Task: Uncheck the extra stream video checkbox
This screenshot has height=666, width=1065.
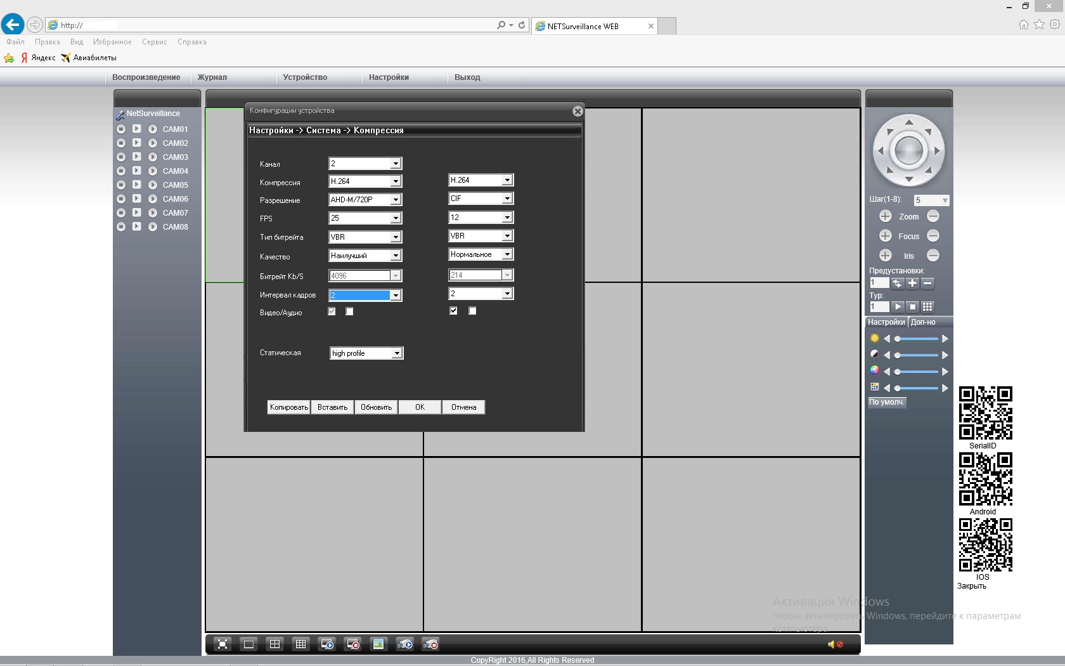Action: (453, 311)
